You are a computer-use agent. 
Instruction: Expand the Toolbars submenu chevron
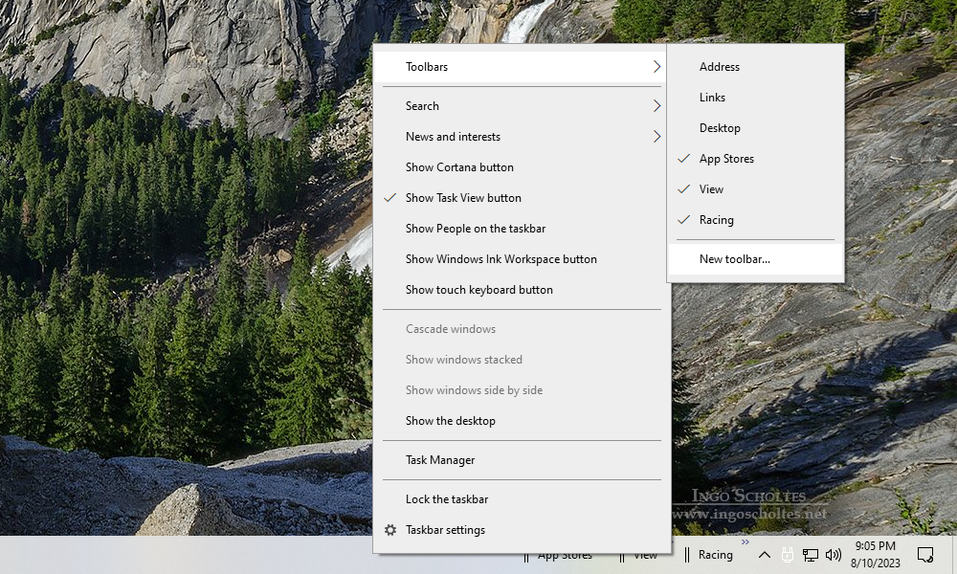[x=657, y=67]
